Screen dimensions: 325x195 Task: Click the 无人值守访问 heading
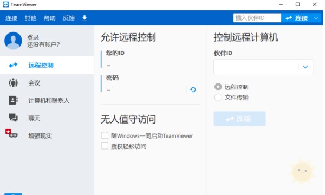point(128,119)
